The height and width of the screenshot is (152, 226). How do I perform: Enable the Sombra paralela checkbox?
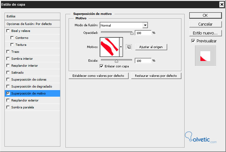pyautogui.click(x=8, y=107)
